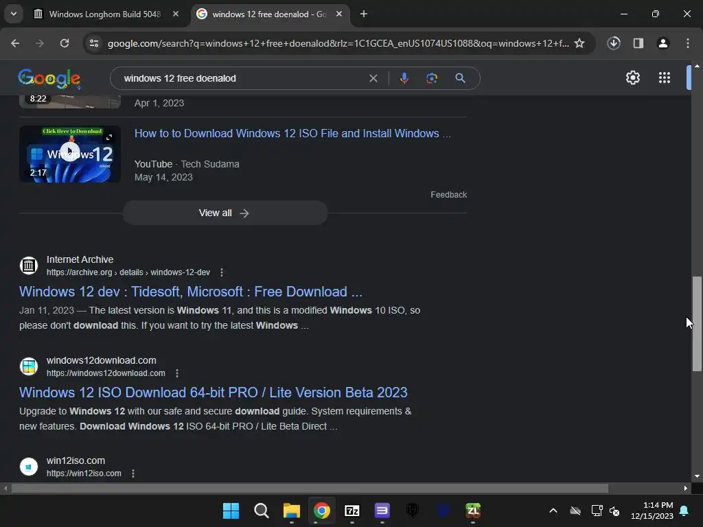Image resolution: width=703 pixels, height=527 pixels.
Task: Submit search with magnifier icon
Action: [x=461, y=78]
